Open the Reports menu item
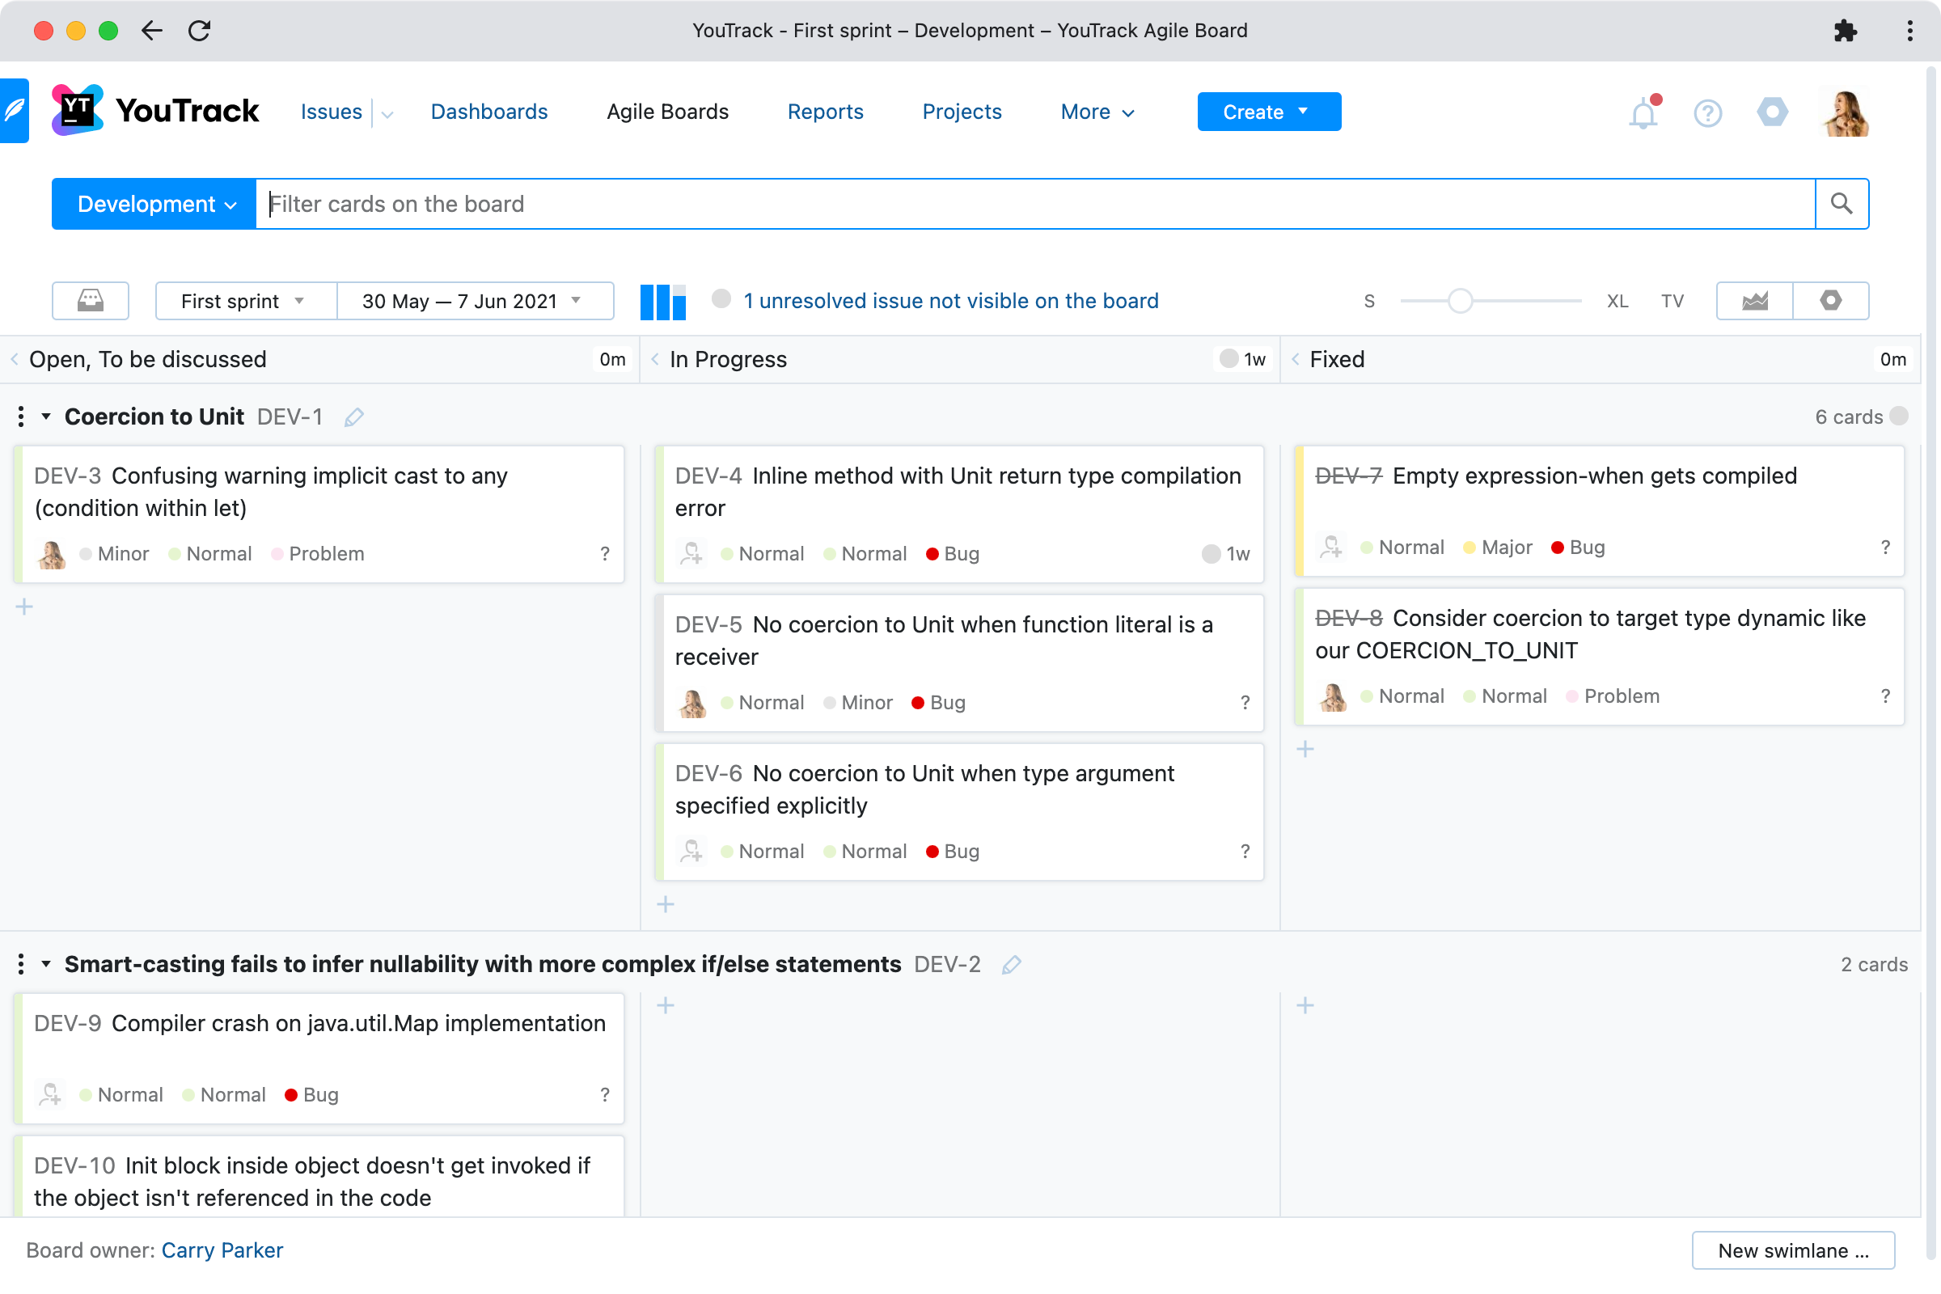 click(824, 112)
